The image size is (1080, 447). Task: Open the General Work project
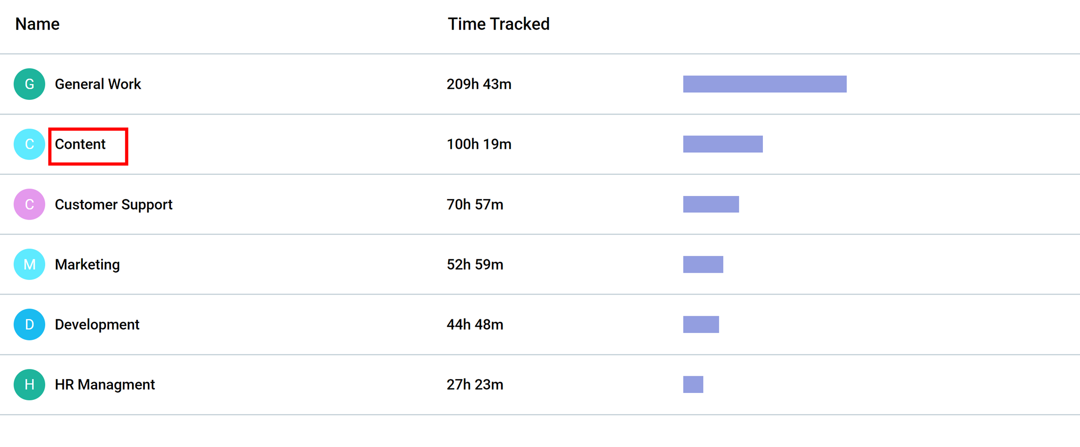[98, 84]
